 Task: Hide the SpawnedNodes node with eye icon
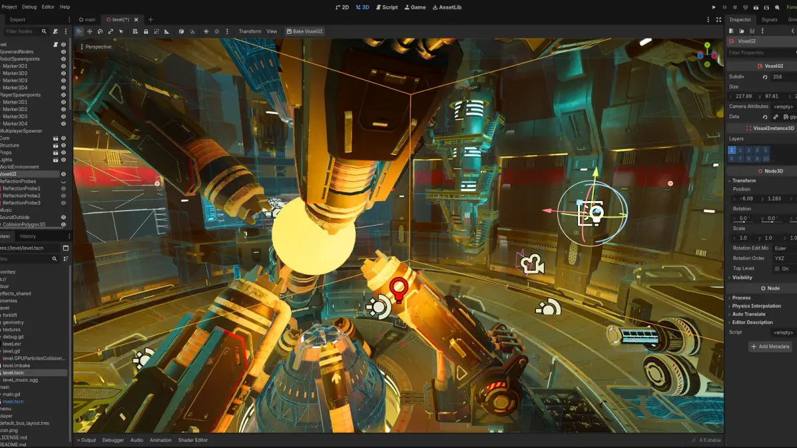click(x=64, y=52)
